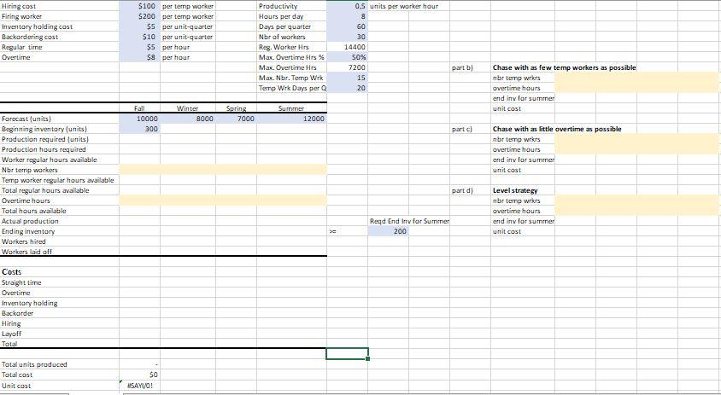Click the per unit-quarter label beside $5
The width and height of the screenshot is (721, 395).
pyautogui.click(x=188, y=26)
